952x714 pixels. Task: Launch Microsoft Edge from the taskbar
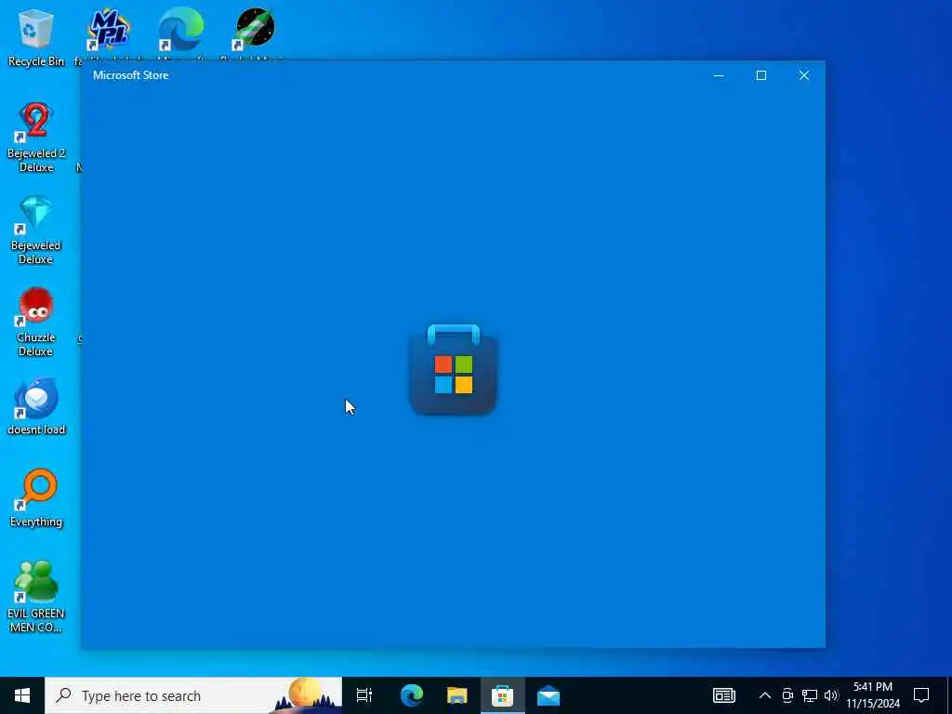411,695
